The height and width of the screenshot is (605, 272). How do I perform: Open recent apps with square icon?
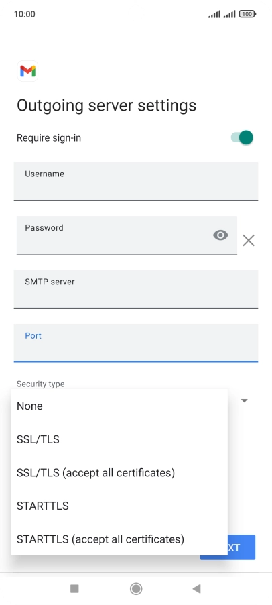coord(75,588)
